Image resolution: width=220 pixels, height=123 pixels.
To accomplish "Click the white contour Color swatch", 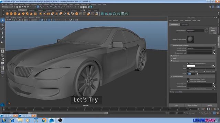I will [x=191, y=66].
